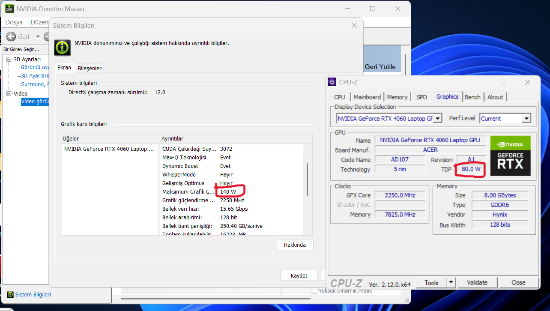Screen dimensions: 550x311
Task: Click the GFX Core 2250.0 MHz field
Action: click(400, 195)
